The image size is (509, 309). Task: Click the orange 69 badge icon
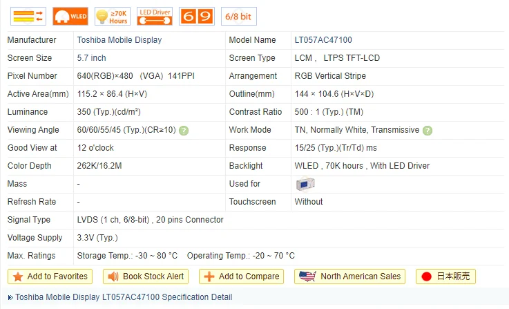[197, 17]
